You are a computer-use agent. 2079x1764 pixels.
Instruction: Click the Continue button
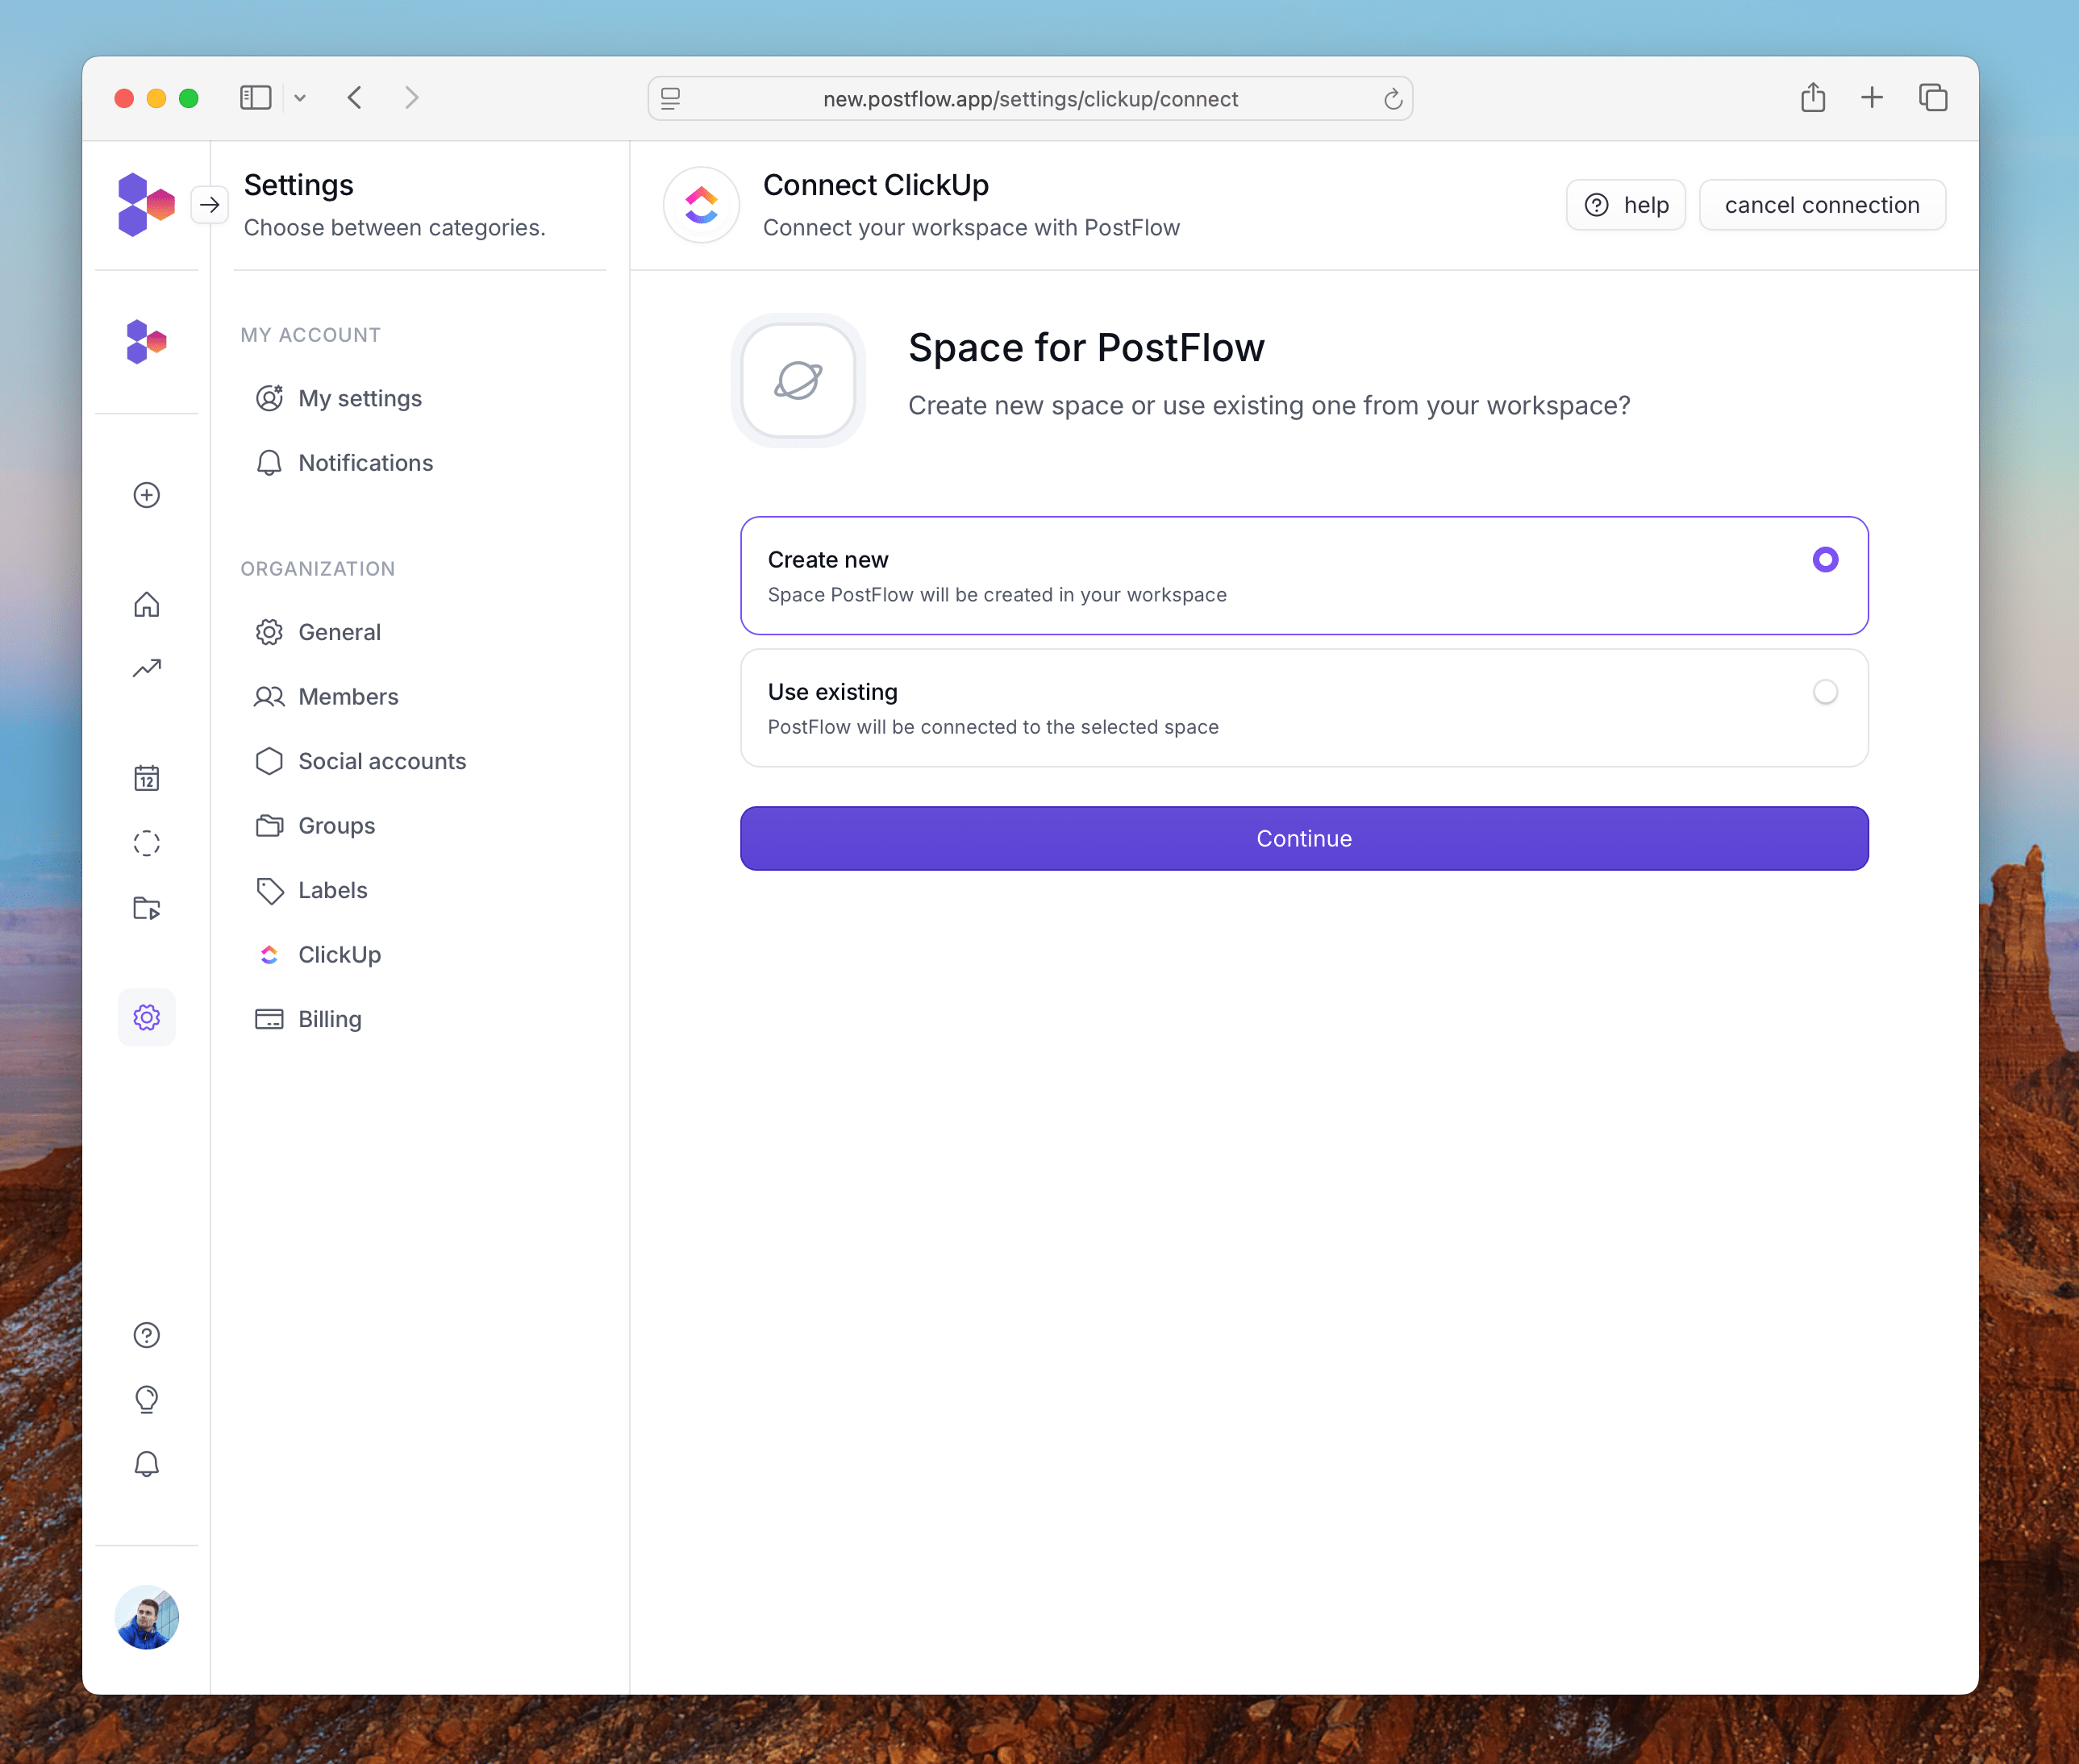[x=1304, y=838]
